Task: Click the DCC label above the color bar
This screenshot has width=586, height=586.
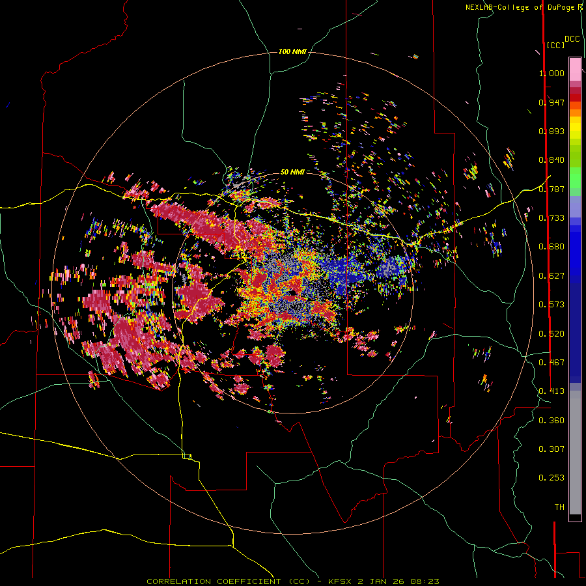Action: pyautogui.click(x=572, y=39)
